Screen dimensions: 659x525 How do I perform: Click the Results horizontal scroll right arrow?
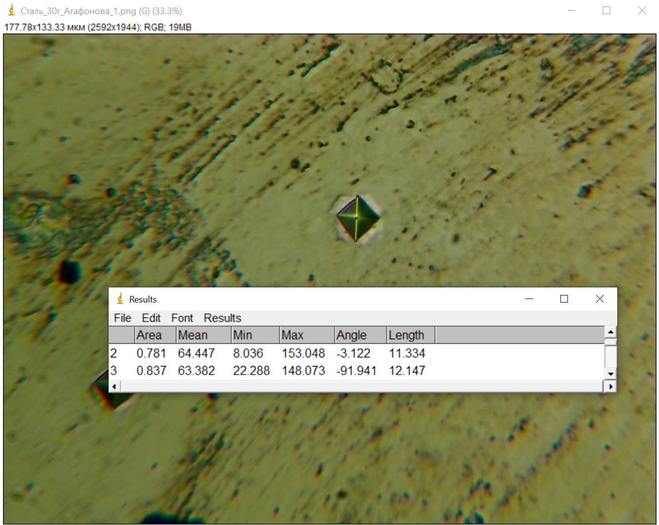pyautogui.click(x=610, y=387)
